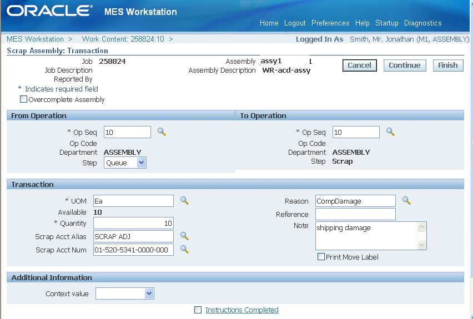Open the From Operation Op Seq search lookup

pyautogui.click(x=162, y=132)
